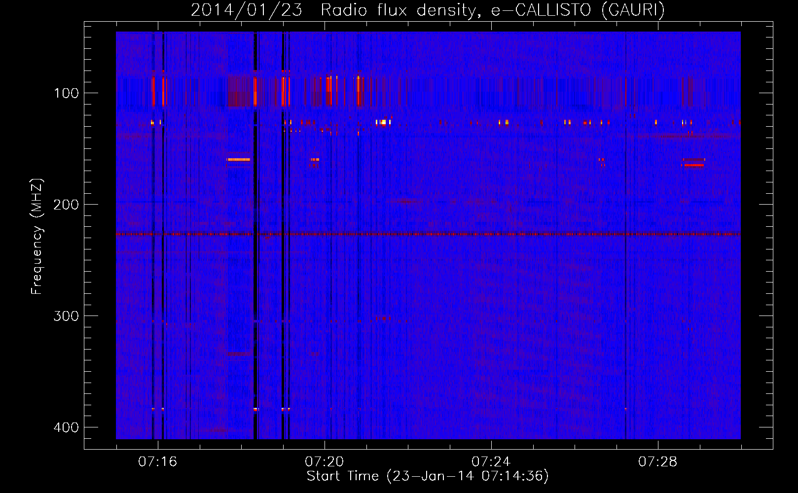The height and width of the screenshot is (493, 798).
Task: Click the 'Start Time (23-Jan-14 07:14:36)' label
Action: pos(428,476)
